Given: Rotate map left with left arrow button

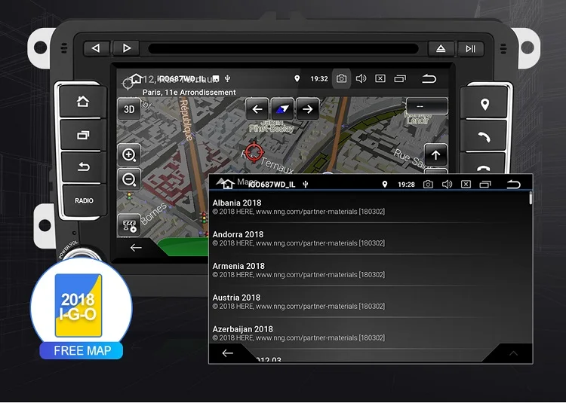Looking at the screenshot, I should pos(257,108).
